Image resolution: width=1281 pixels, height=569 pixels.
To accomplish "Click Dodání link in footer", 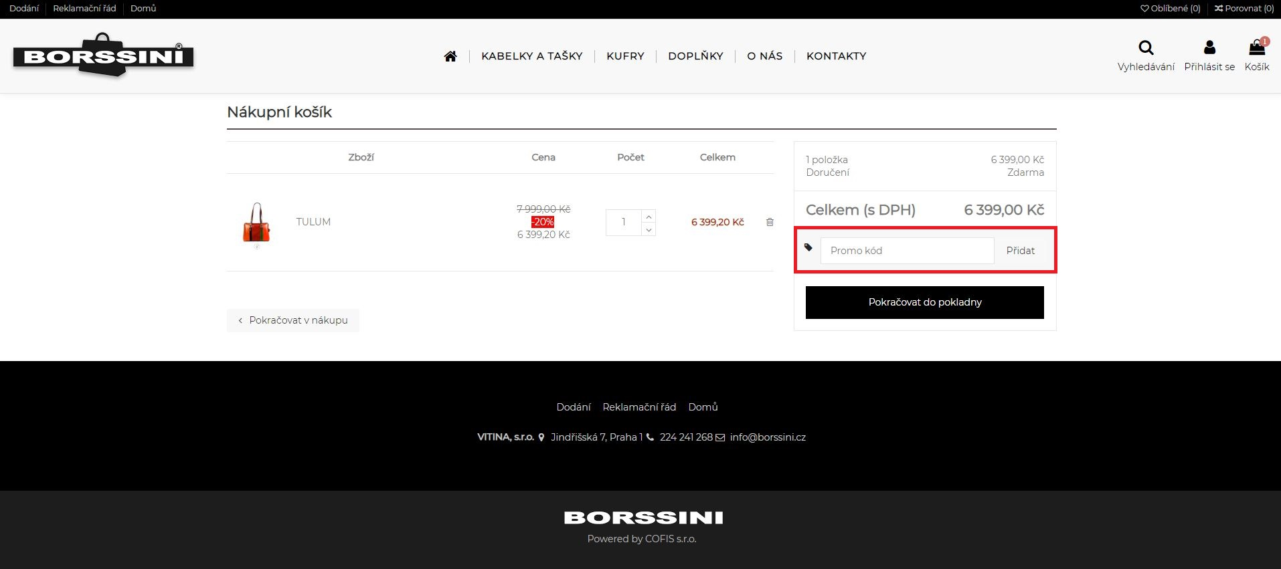I will pos(574,407).
